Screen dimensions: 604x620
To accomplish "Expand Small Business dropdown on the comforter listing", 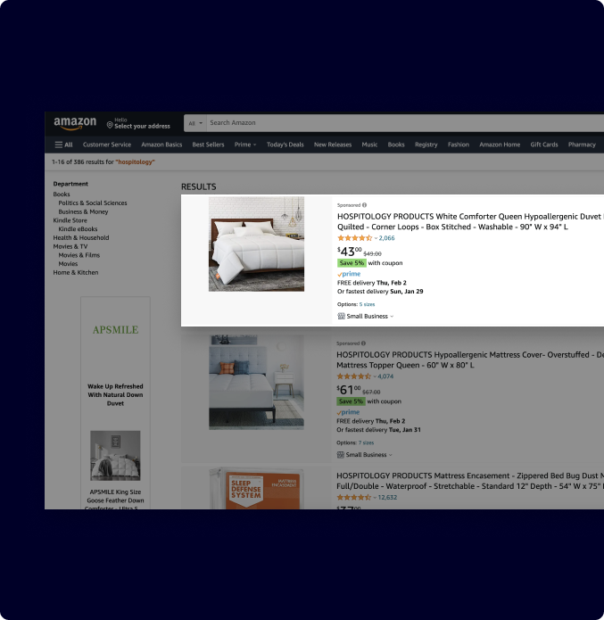I will 392,317.
